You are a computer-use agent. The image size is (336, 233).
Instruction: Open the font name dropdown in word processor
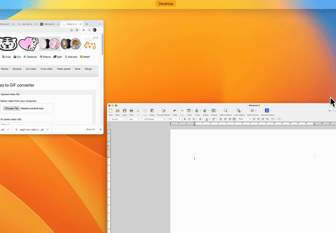click(x=155, y=119)
